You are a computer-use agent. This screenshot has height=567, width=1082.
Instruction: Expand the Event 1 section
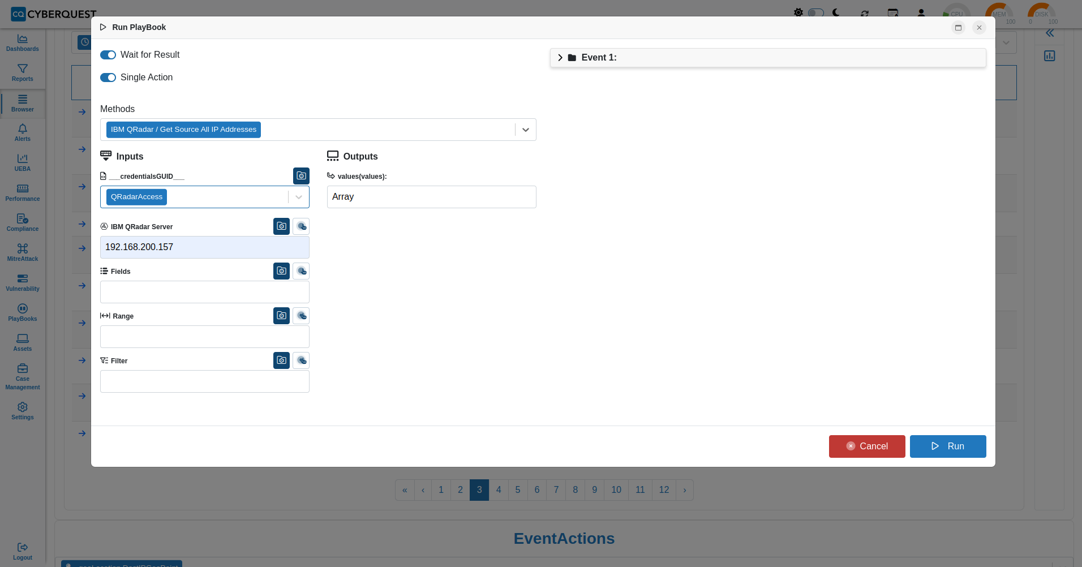click(x=768, y=58)
